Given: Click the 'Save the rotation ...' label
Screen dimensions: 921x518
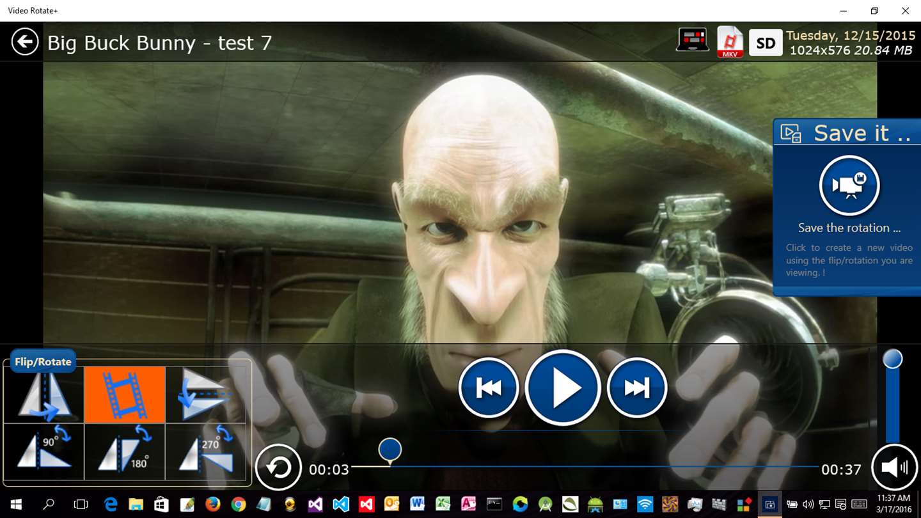Looking at the screenshot, I should tap(849, 228).
